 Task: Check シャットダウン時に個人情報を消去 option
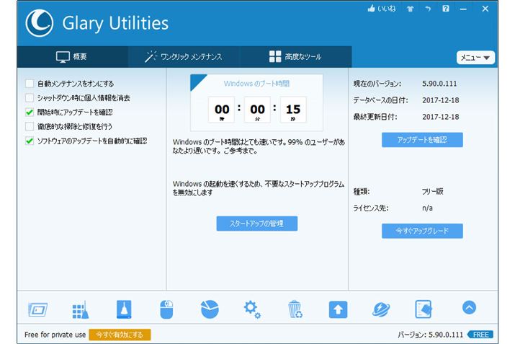(30, 97)
